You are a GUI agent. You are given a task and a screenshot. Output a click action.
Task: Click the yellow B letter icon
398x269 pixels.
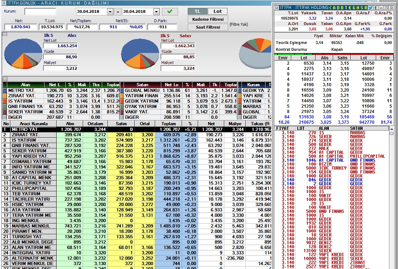(x=342, y=8)
